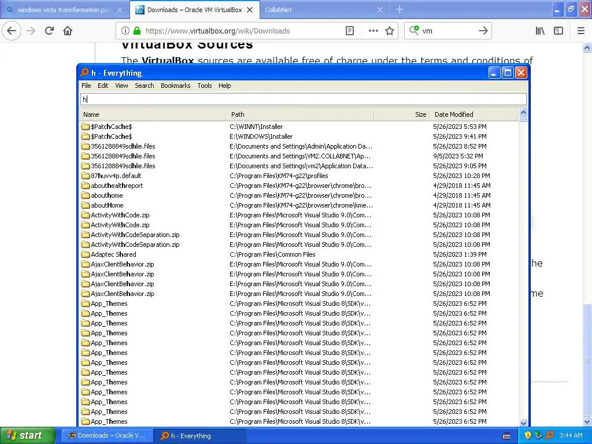Open the Search menu in Everything
Image resolution: width=592 pixels, height=444 pixels.
(x=144, y=86)
